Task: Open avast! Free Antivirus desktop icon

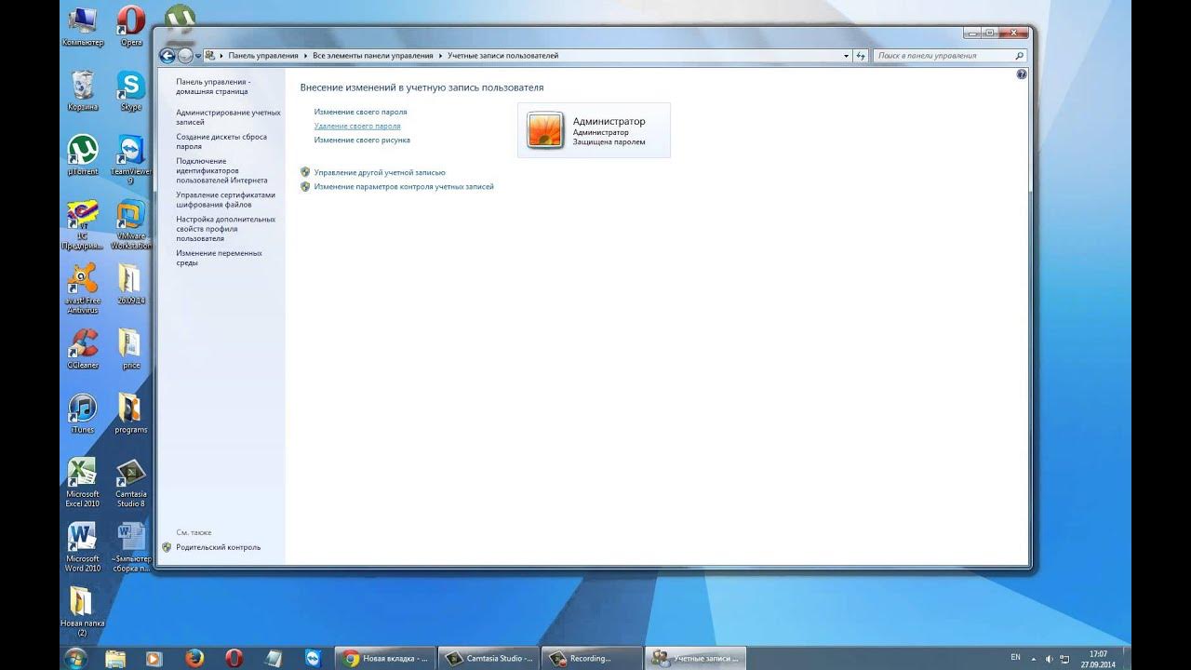Action: click(82, 289)
